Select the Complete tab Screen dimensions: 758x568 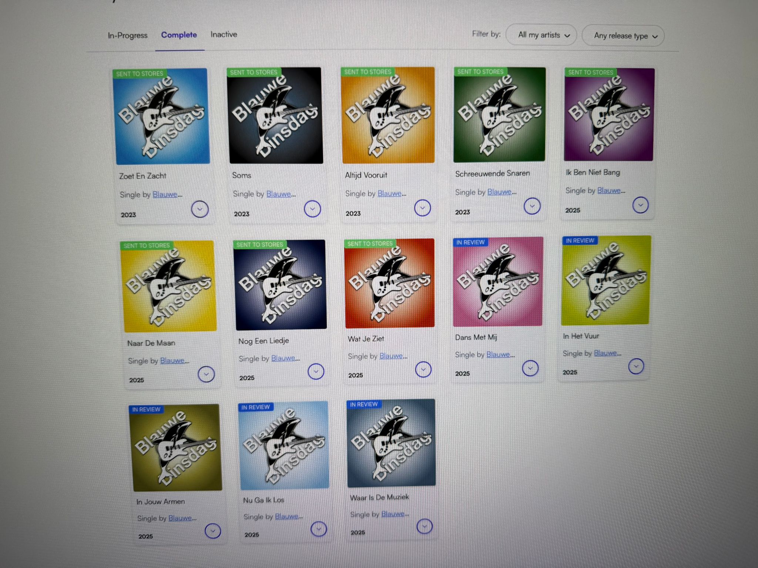pos(179,35)
